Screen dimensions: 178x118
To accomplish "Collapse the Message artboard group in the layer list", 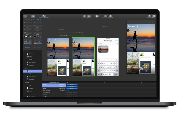I will click(x=24, y=82).
